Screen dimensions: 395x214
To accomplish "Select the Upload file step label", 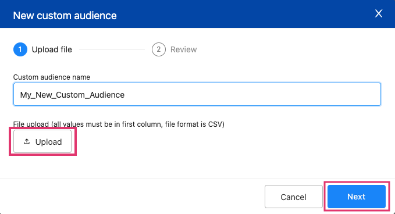I will (x=52, y=49).
